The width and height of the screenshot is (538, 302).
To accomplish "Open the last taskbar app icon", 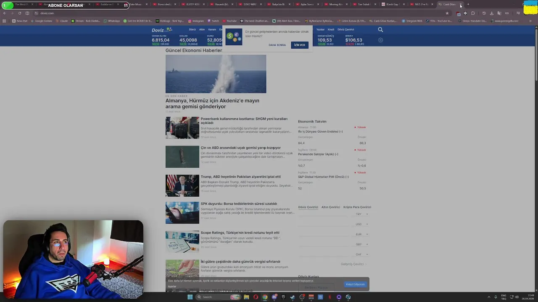I will click(348, 297).
